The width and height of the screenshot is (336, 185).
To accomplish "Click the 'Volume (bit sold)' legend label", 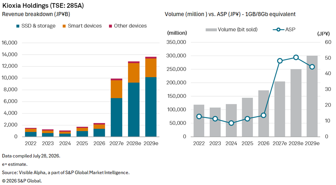I will click(x=238, y=29).
